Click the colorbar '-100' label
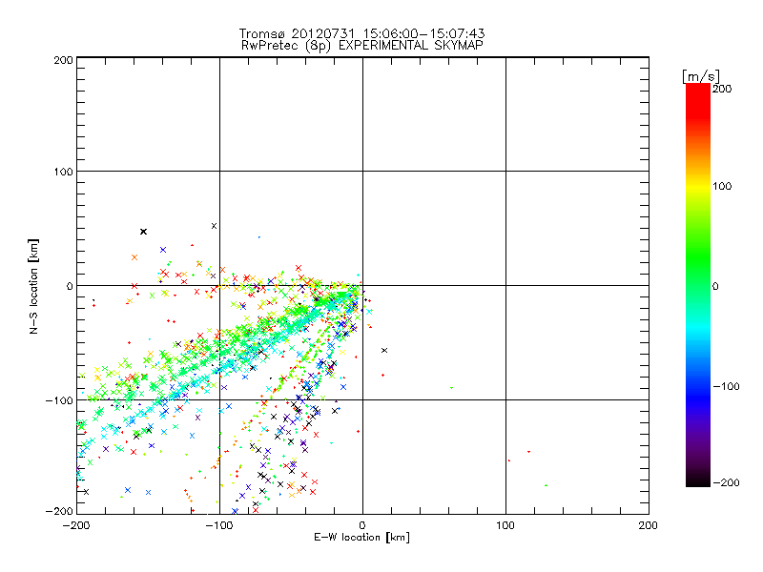 pos(726,387)
